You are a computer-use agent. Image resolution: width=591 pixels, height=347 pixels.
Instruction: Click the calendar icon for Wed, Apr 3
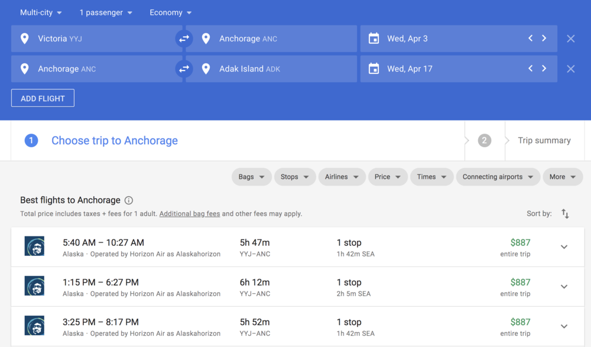(x=374, y=38)
